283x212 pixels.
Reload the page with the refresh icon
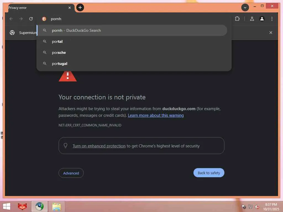point(31,19)
